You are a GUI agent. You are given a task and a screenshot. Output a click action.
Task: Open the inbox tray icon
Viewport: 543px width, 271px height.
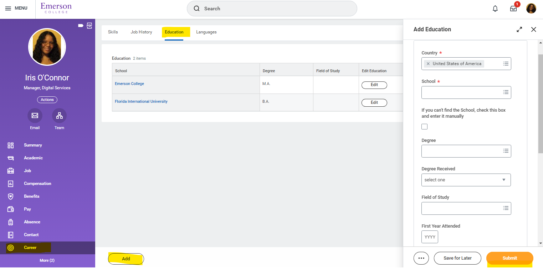[513, 9]
